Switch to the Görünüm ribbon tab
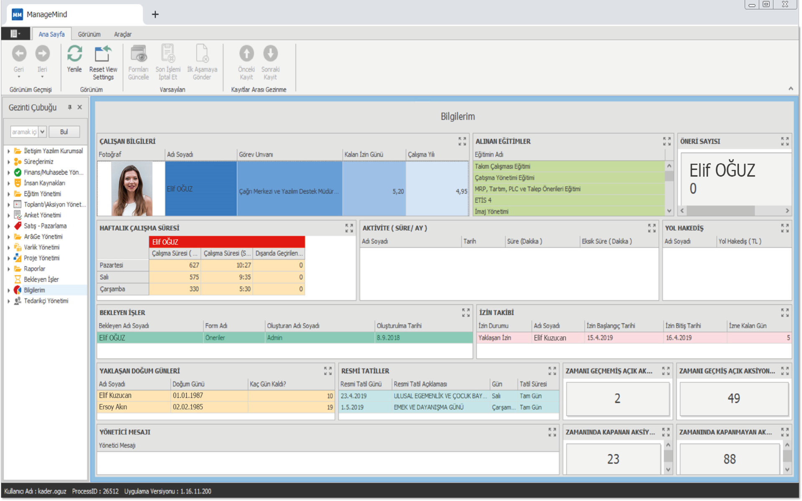This screenshot has height=501, width=802. coord(89,34)
